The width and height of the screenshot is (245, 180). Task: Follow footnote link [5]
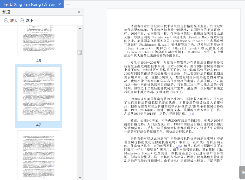click(179, 146)
